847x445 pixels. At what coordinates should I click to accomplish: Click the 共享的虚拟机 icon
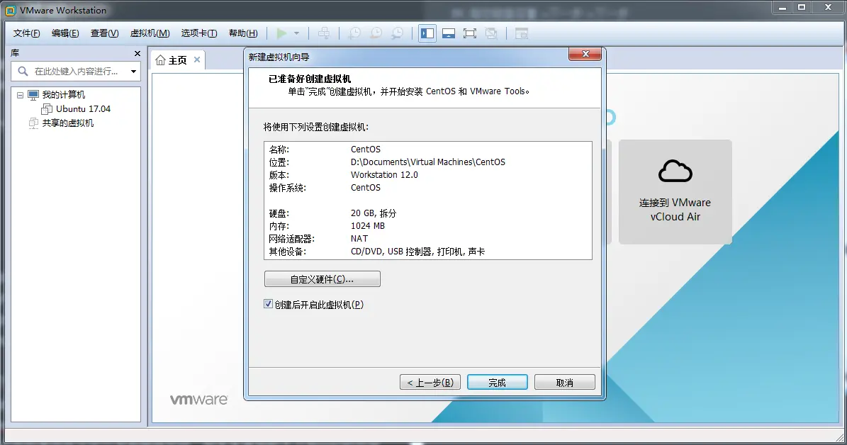pyautogui.click(x=33, y=123)
